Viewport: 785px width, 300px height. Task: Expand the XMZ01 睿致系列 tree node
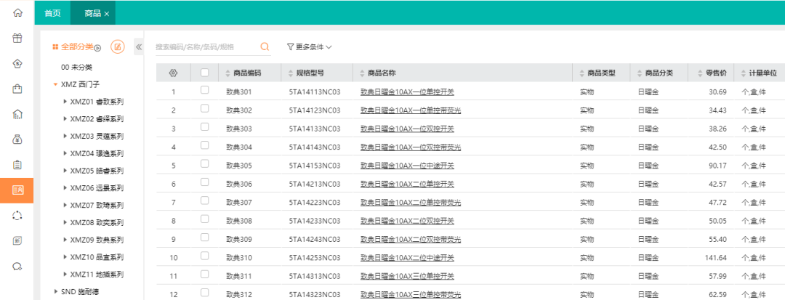65,102
